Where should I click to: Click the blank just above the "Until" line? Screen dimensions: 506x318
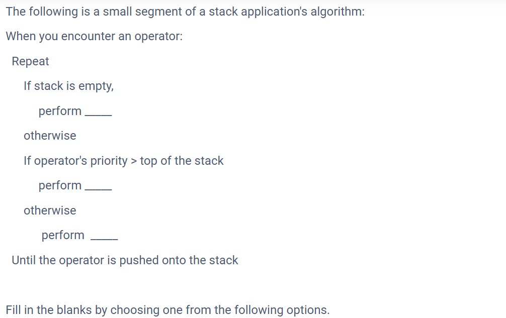coord(104,239)
